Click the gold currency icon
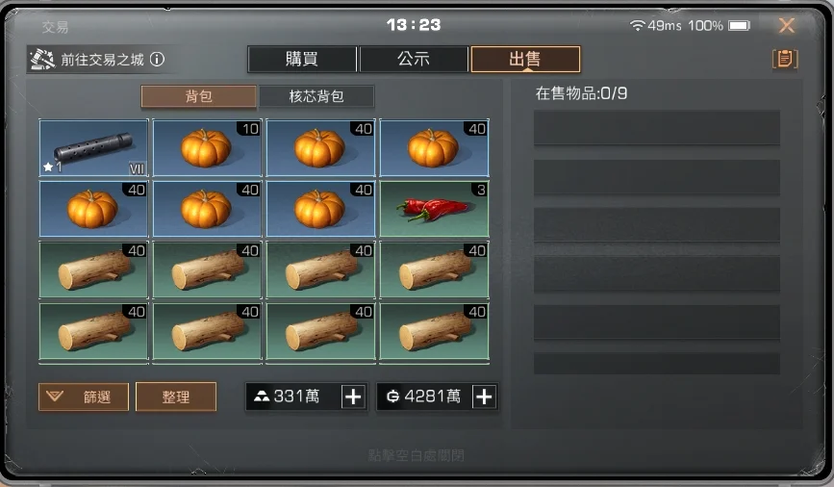The height and width of the screenshot is (487, 834). pyautogui.click(x=392, y=397)
